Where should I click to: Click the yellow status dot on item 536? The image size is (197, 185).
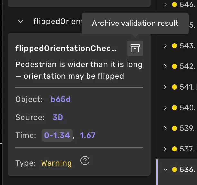coord(174,170)
